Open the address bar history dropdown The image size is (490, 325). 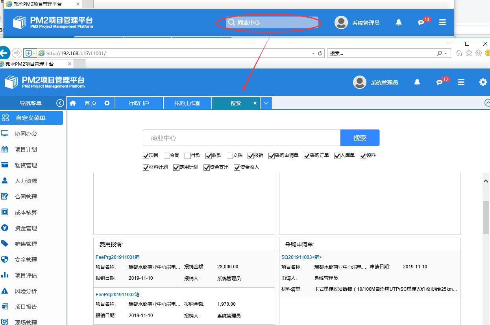pyautogui.click(x=313, y=53)
